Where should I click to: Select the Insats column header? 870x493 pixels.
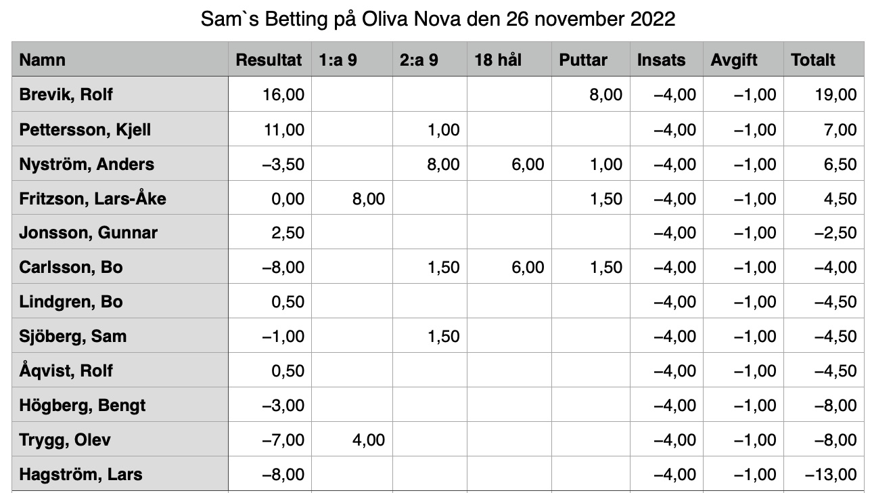click(666, 60)
